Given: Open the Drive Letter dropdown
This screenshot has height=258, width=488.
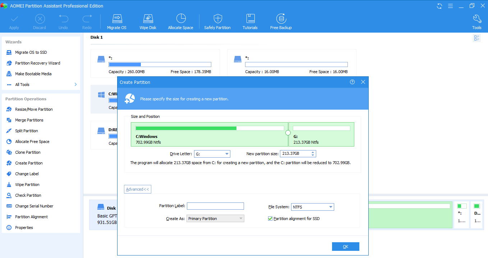Looking at the screenshot, I should point(227,154).
